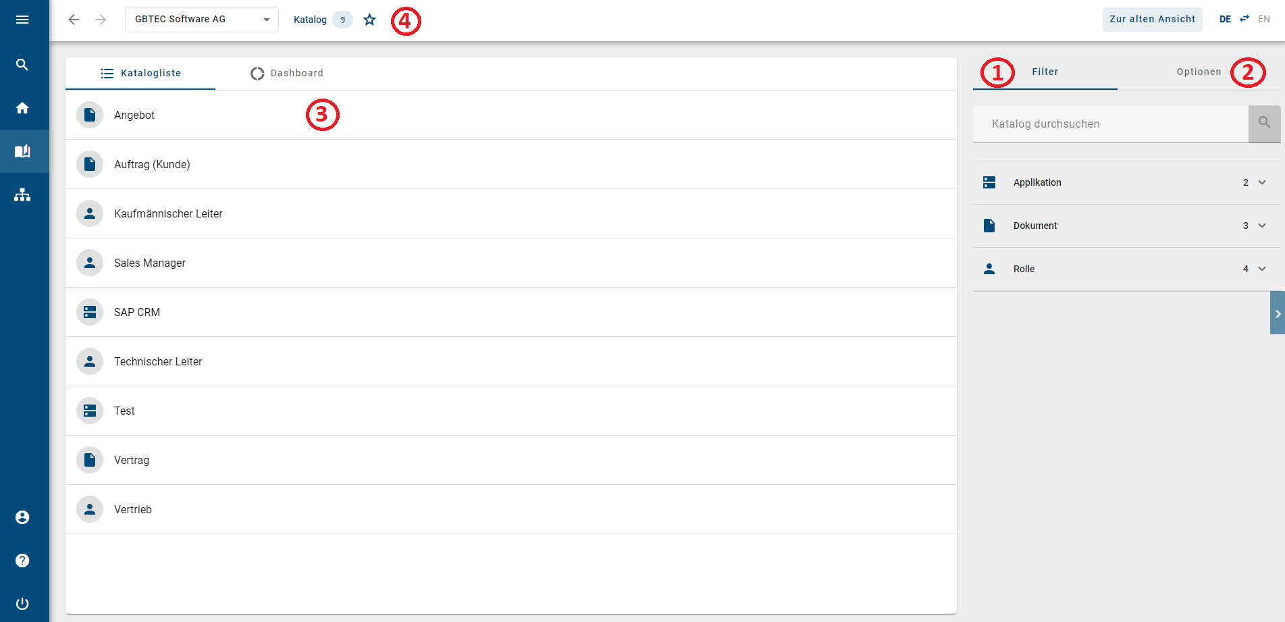Switch the language to EN
The height and width of the screenshot is (622, 1285).
point(1263,19)
